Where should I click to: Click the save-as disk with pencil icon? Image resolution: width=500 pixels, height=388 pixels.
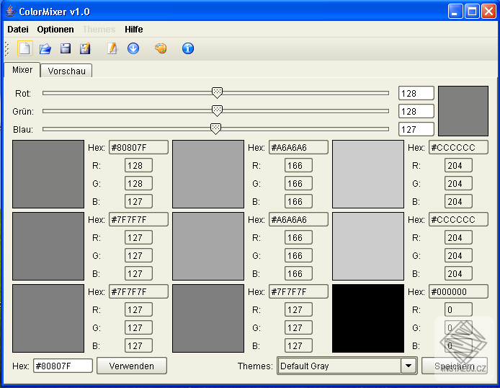click(85, 48)
